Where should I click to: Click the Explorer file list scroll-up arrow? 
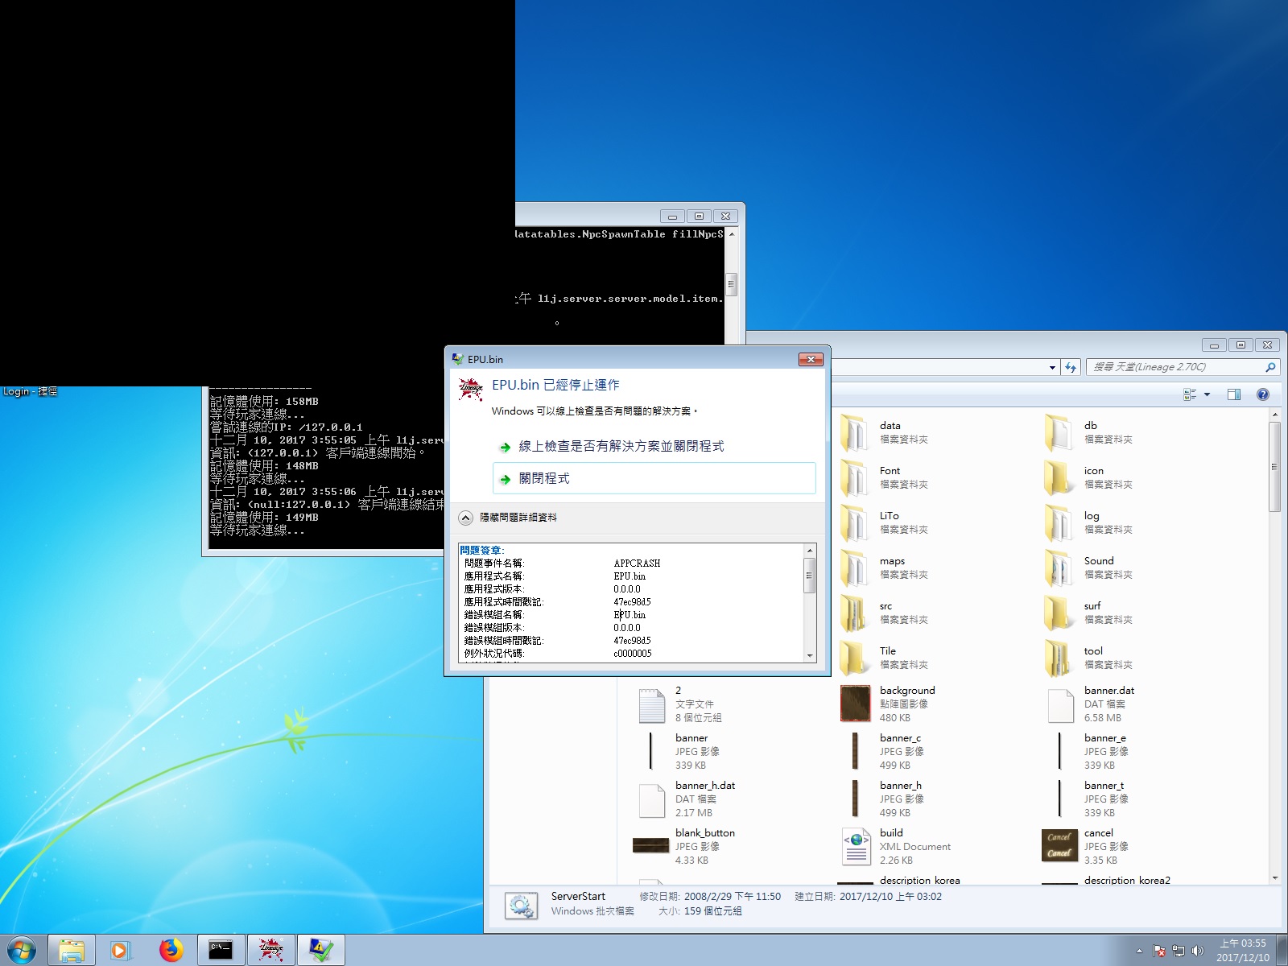click(1274, 415)
